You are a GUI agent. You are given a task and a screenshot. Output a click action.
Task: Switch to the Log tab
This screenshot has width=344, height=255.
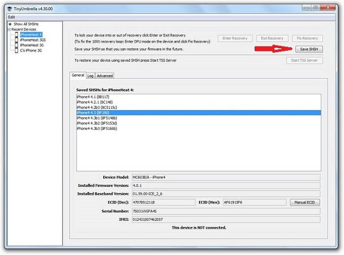click(x=90, y=76)
